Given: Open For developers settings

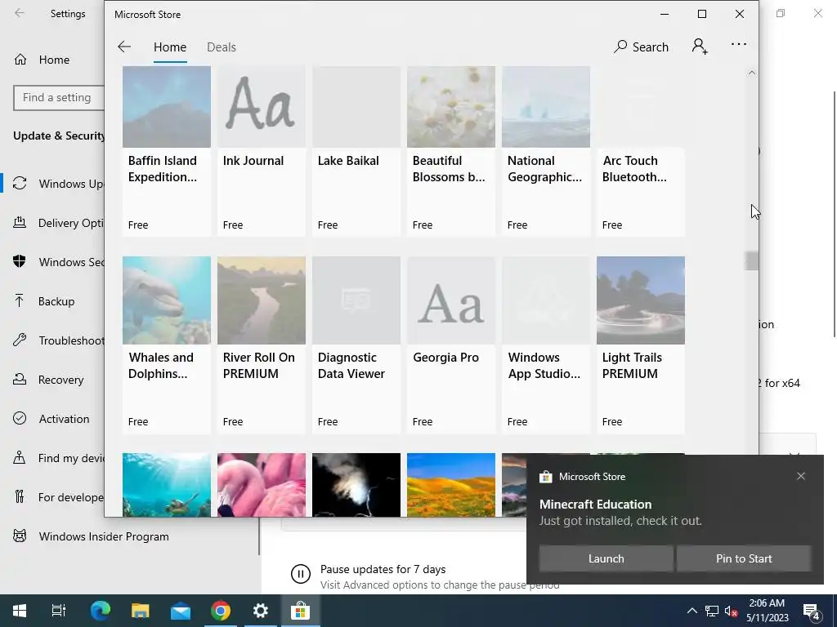Looking at the screenshot, I should click(59, 497).
